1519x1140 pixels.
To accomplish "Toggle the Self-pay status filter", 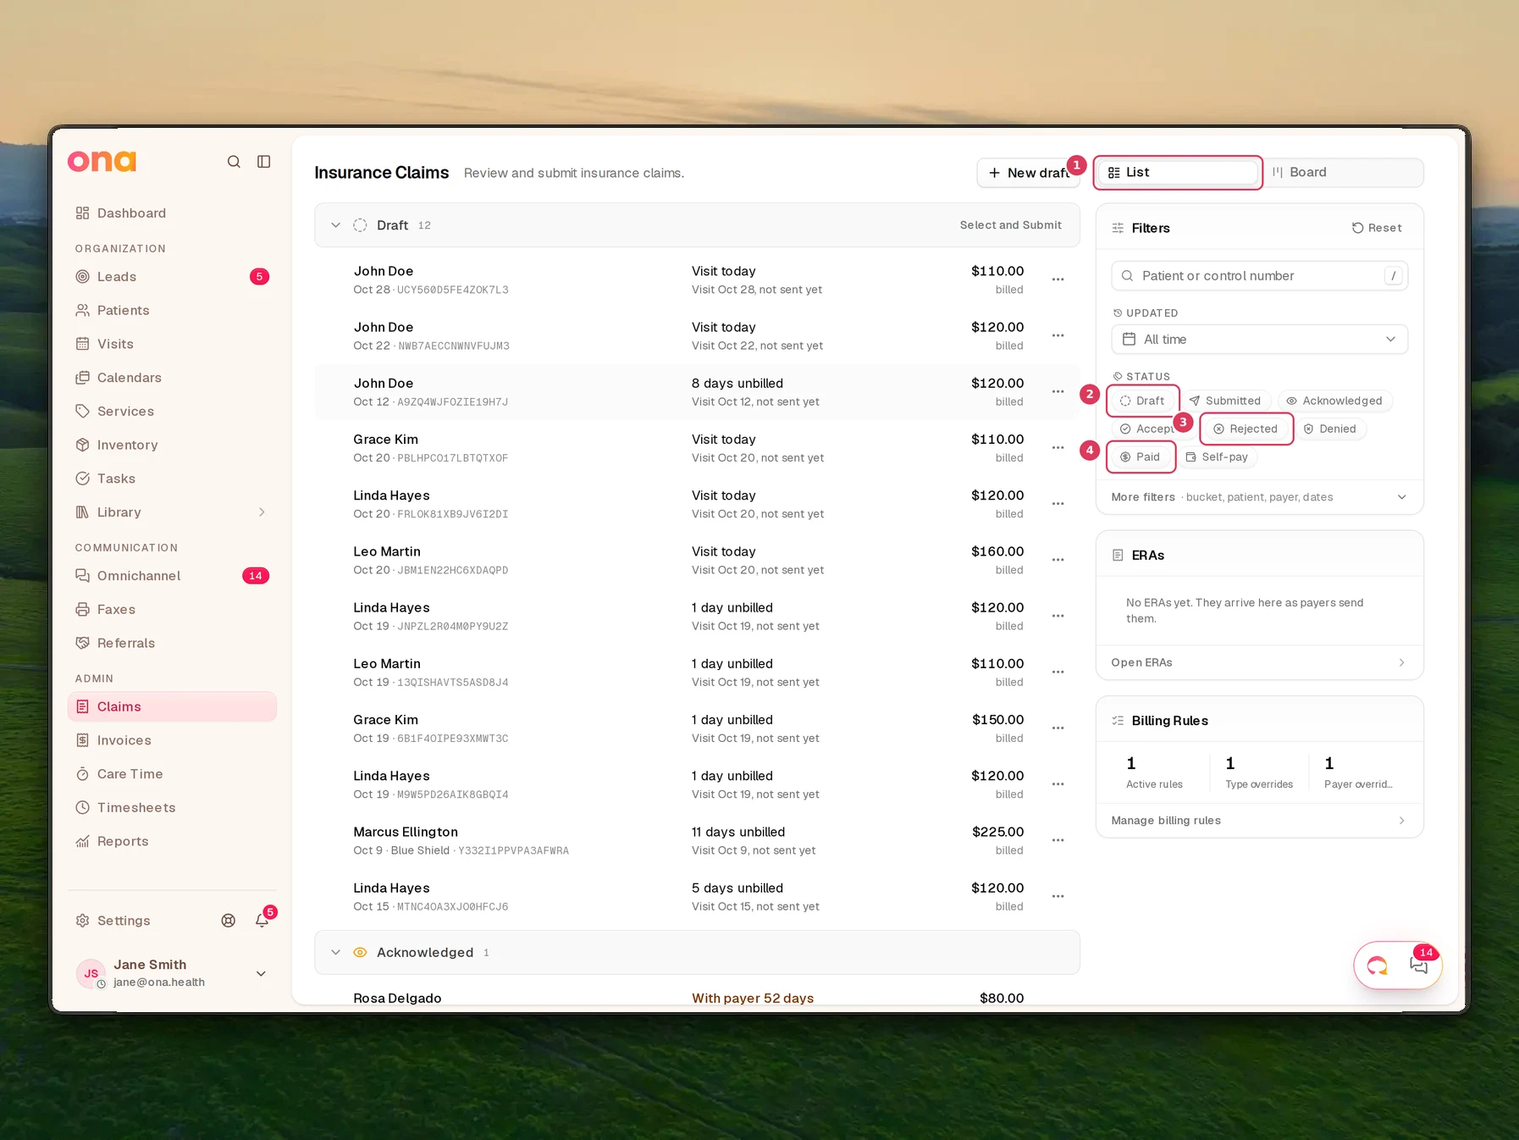I will click(x=1217, y=457).
